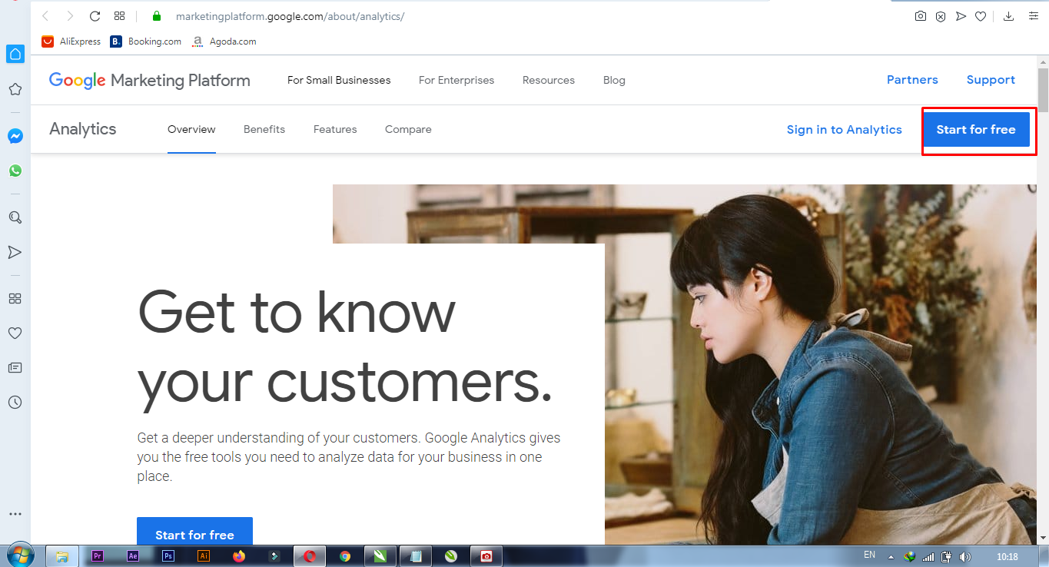Open Messenger in the sidebar
Viewport: 1049px width, 567px height.
15,136
